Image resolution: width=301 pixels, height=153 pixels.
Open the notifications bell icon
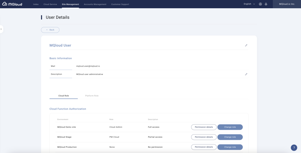click(x=266, y=4)
